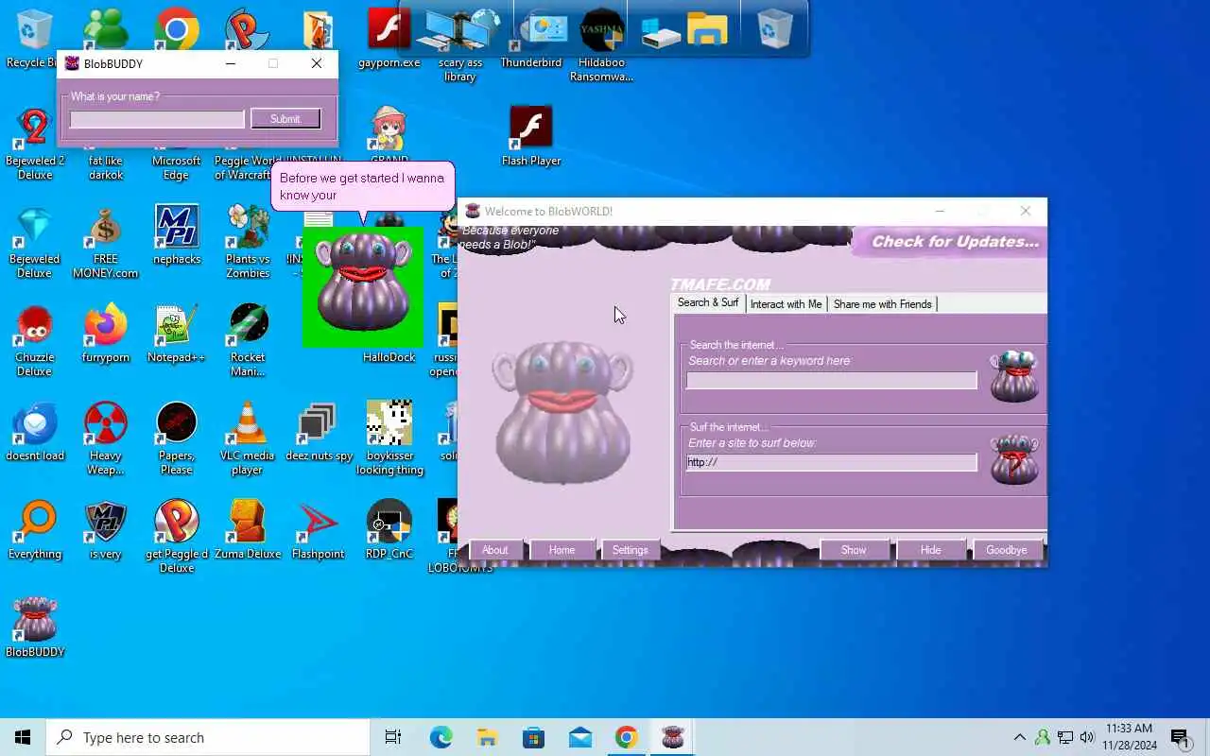Click the Hide button in BlobWORLD
Viewport: 1210px width, 756px height.
930,550
